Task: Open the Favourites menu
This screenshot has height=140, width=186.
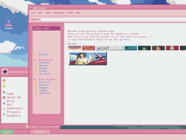Action: coord(59,13)
